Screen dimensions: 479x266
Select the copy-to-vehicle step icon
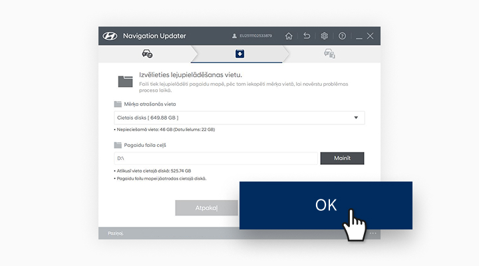coord(329,54)
